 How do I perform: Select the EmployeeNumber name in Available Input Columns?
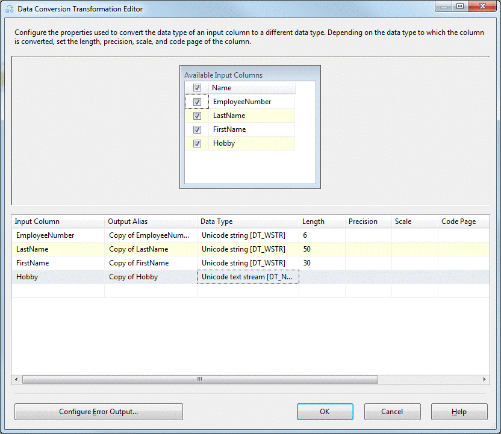click(252, 102)
